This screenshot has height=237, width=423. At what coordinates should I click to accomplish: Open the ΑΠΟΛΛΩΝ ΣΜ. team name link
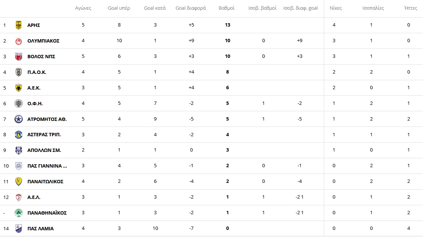[44, 150]
